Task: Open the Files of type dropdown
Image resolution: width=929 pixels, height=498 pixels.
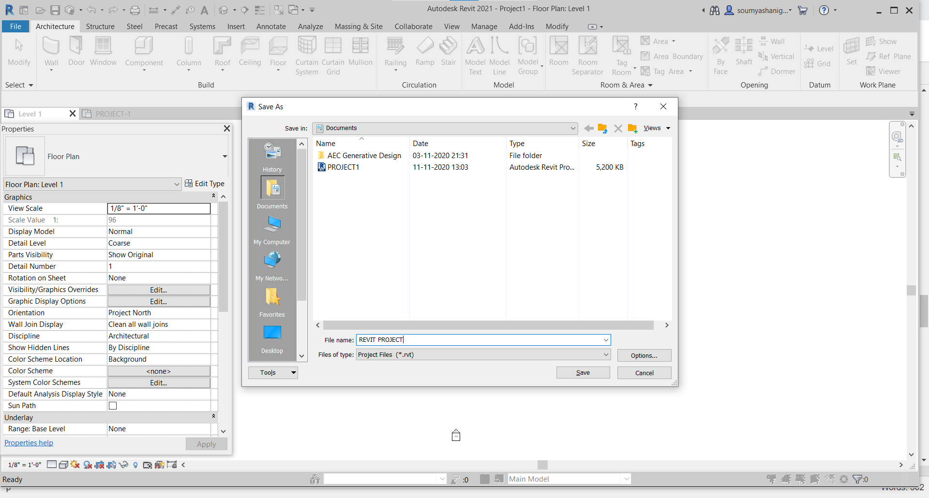Action: point(605,354)
